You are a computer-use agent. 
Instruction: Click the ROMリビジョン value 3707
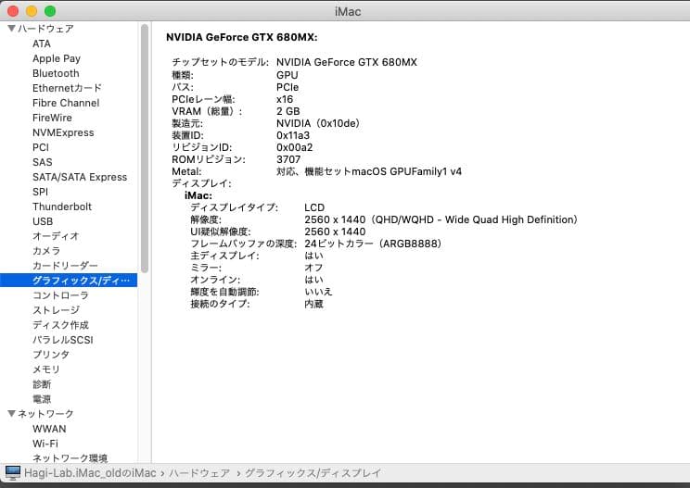point(288,159)
